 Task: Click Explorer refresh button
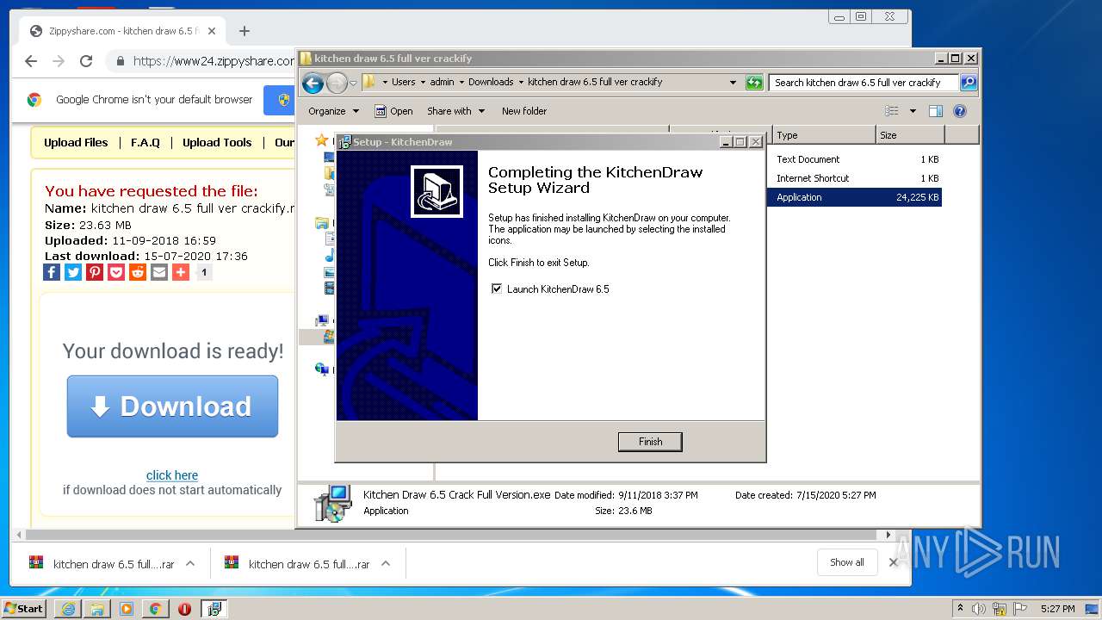coord(754,83)
